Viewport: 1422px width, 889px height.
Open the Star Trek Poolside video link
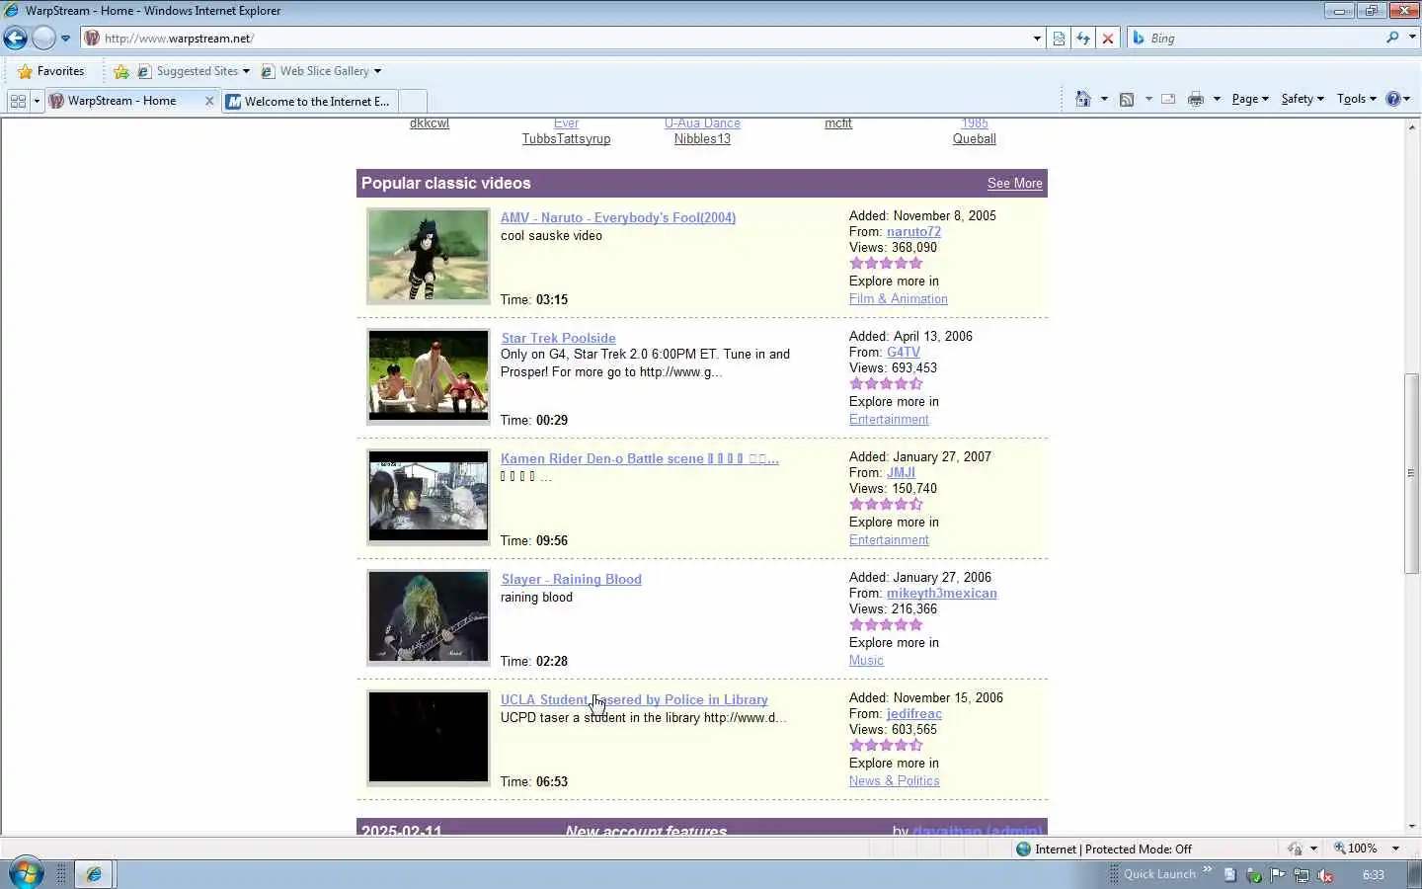click(558, 338)
